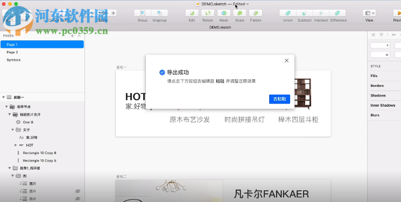Screen dimensions: 401x202
Task: Click the Group toolbar icon
Action: point(143,13)
